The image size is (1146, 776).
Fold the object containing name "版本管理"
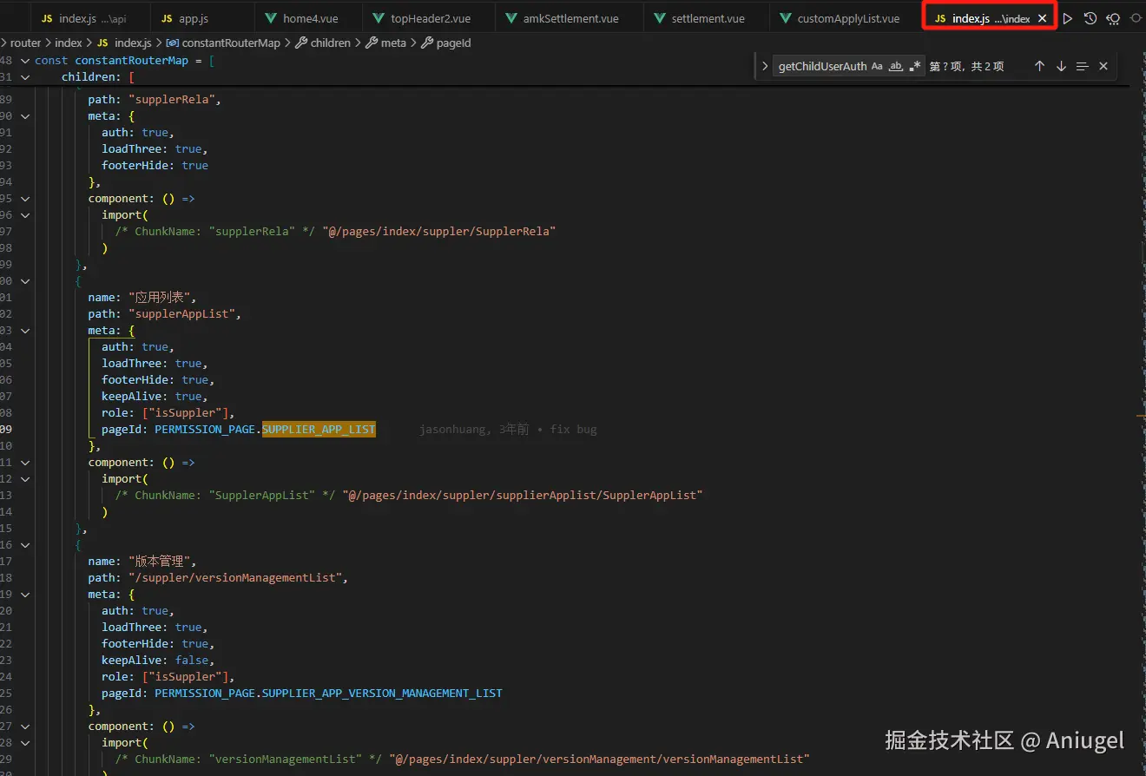tap(25, 544)
